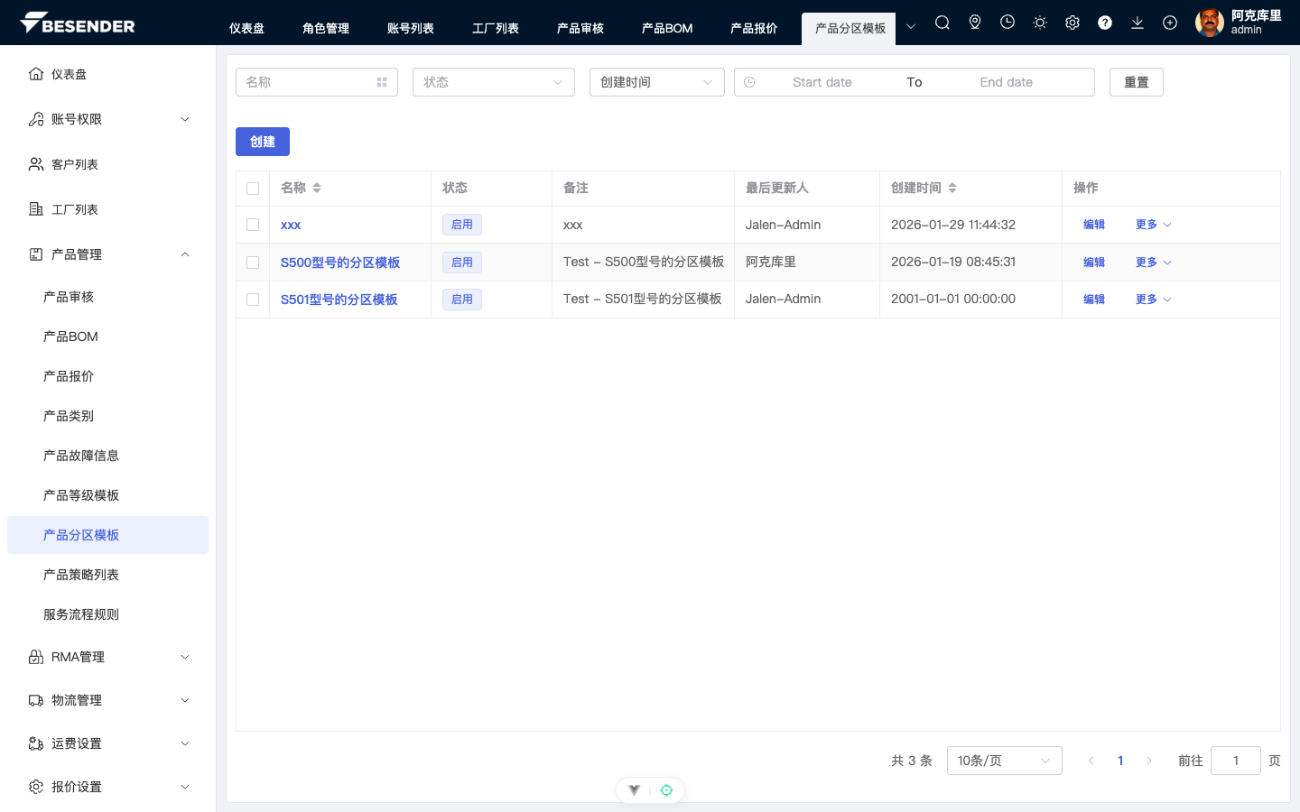Open the location pin icon in header
This screenshot has height=812, width=1300.
click(975, 23)
